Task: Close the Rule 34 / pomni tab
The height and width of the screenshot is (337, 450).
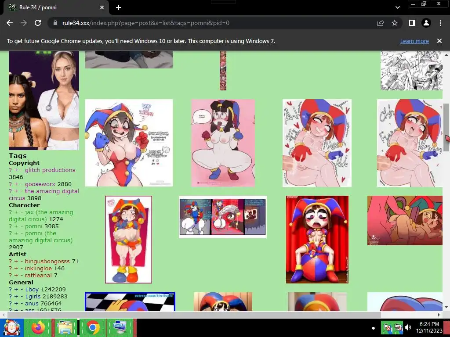Action: [102, 7]
